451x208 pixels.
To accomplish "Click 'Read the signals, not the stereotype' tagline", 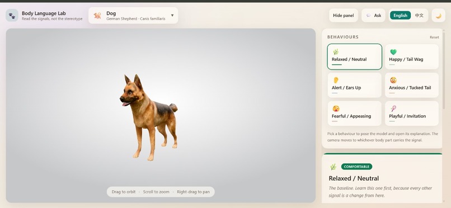I will [x=52, y=19].
